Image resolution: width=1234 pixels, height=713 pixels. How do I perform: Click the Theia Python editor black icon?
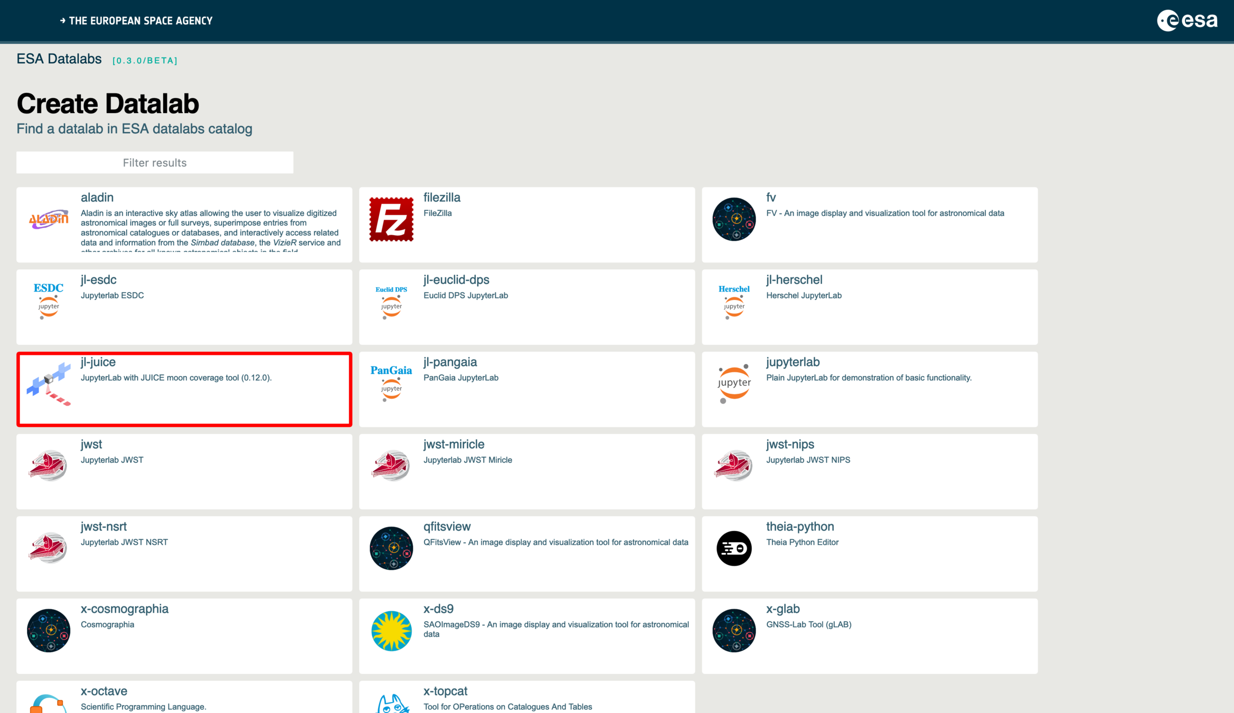point(734,548)
